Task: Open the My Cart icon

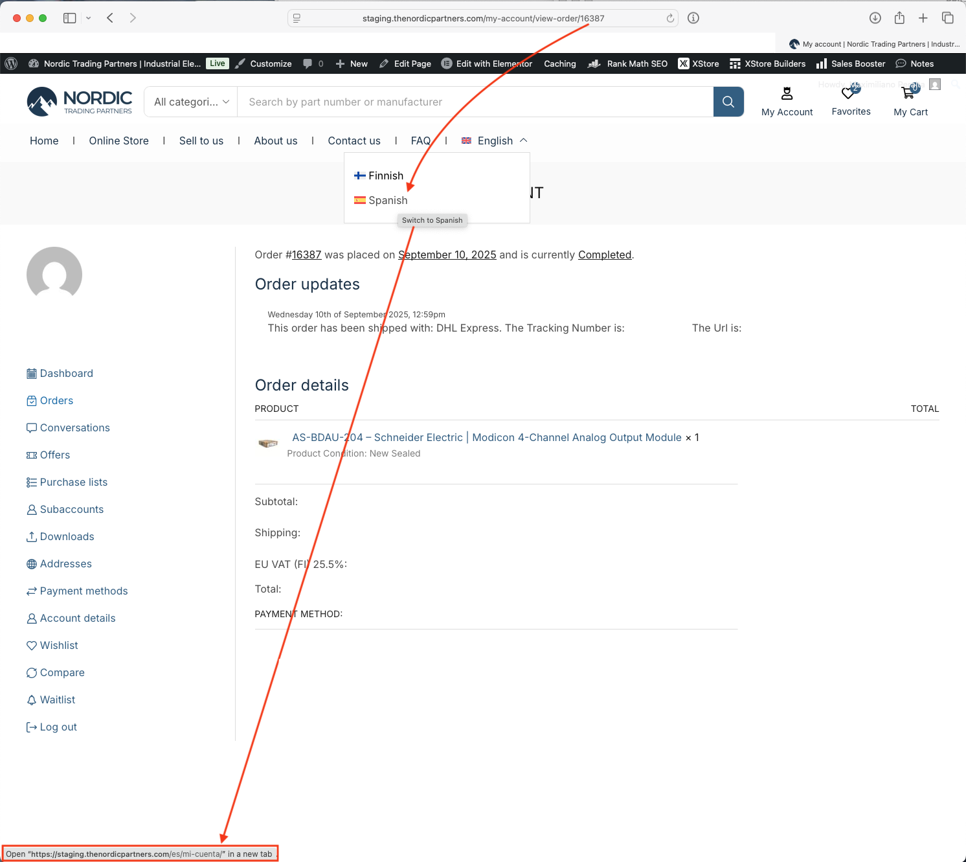Action: (x=909, y=93)
